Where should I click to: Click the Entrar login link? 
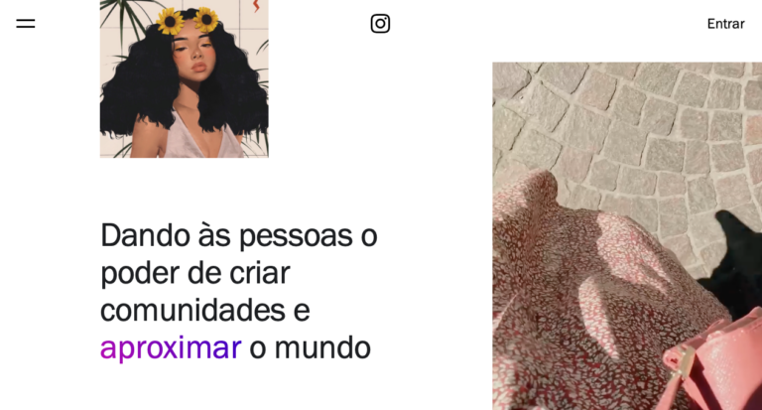tap(725, 24)
